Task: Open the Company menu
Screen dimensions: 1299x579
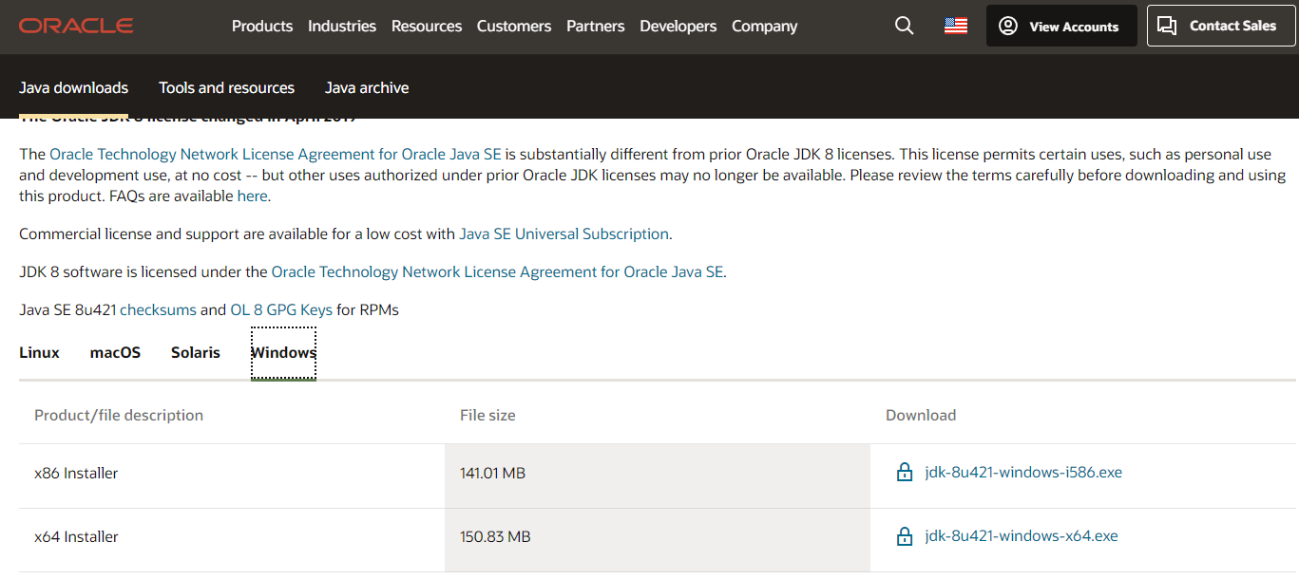Action: 764,26
